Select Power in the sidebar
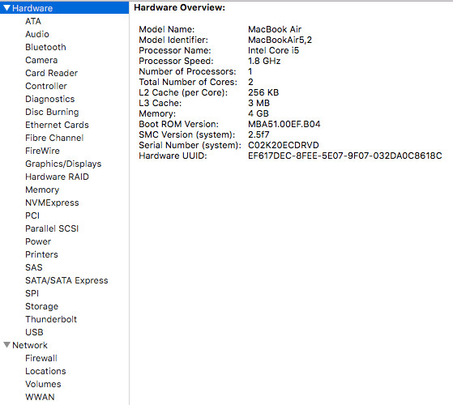453x405 pixels. (x=38, y=241)
